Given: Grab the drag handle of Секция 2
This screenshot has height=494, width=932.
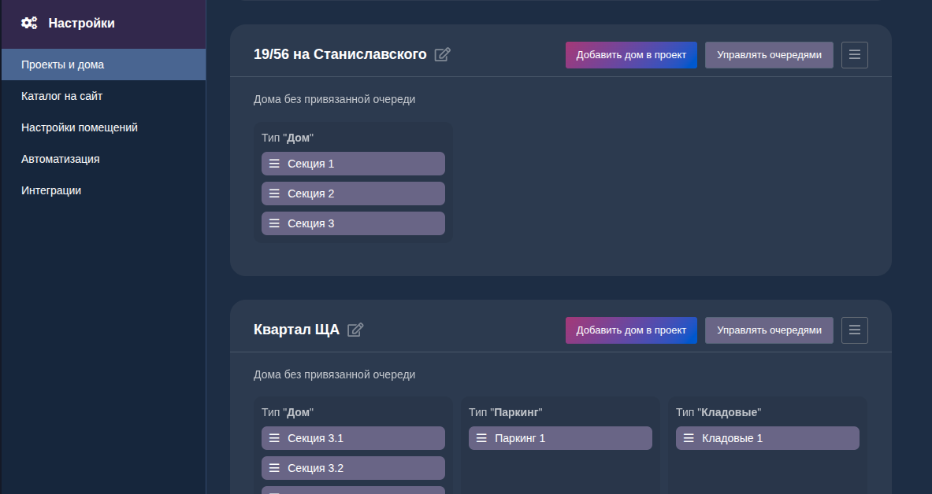Looking at the screenshot, I should [274, 193].
